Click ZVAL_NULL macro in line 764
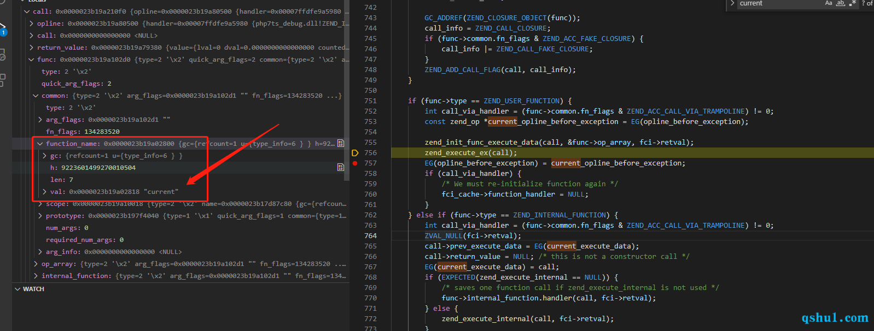Viewport: 874px width, 331px height. (x=443, y=236)
